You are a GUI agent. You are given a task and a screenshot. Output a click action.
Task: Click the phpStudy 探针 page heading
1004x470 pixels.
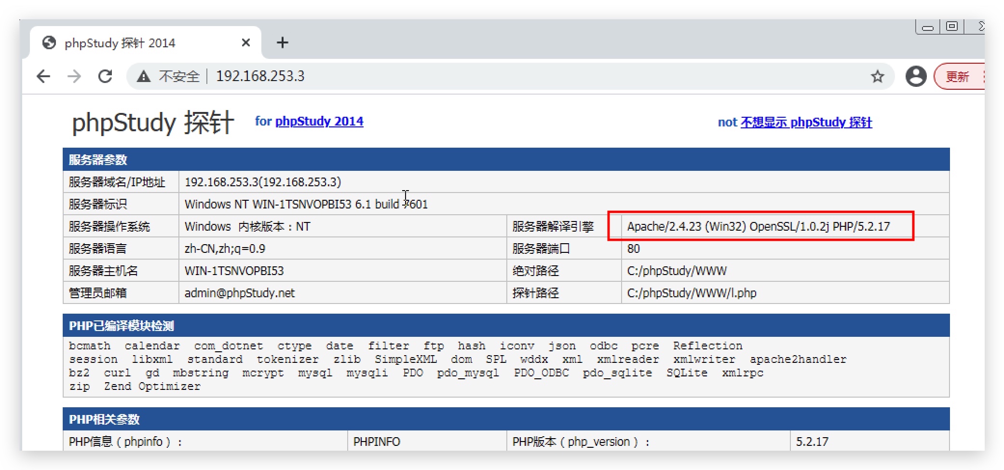pyautogui.click(x=153, y=123)
